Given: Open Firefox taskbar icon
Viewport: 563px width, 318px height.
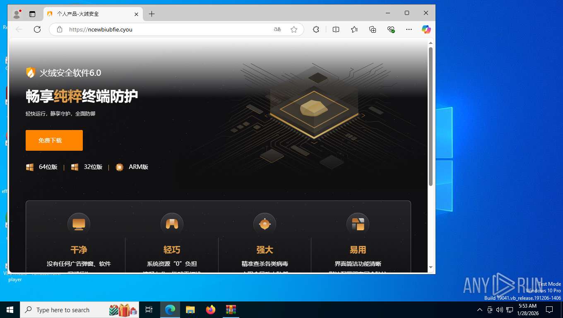Looking at the screenshot, I should coord(211,310).
